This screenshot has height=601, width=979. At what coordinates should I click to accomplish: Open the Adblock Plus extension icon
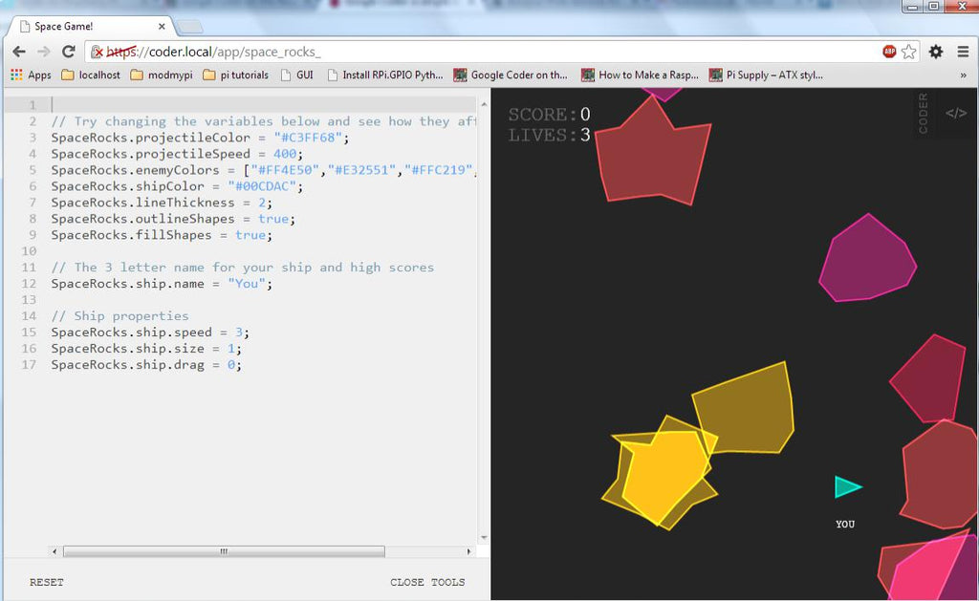[x=889, y=52]
